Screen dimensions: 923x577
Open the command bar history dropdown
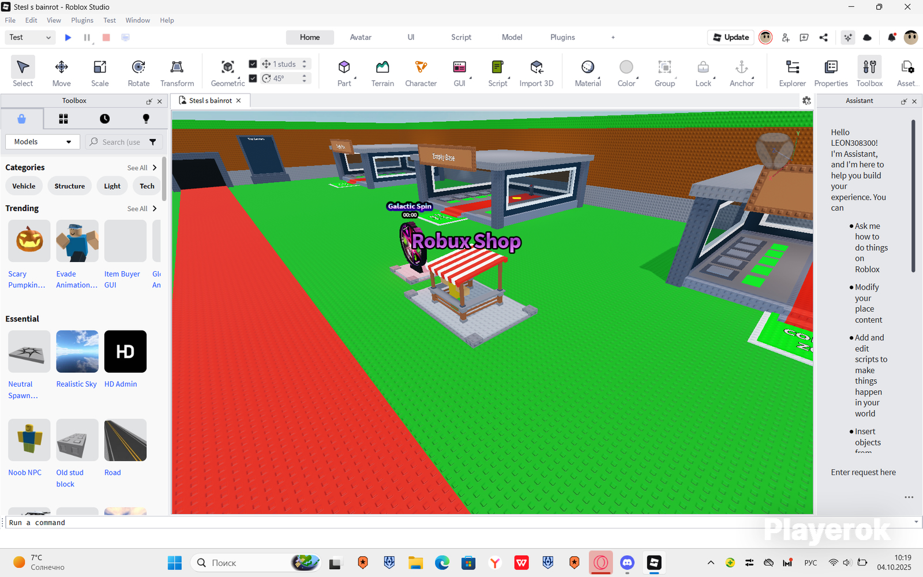(x=916, y=522)
